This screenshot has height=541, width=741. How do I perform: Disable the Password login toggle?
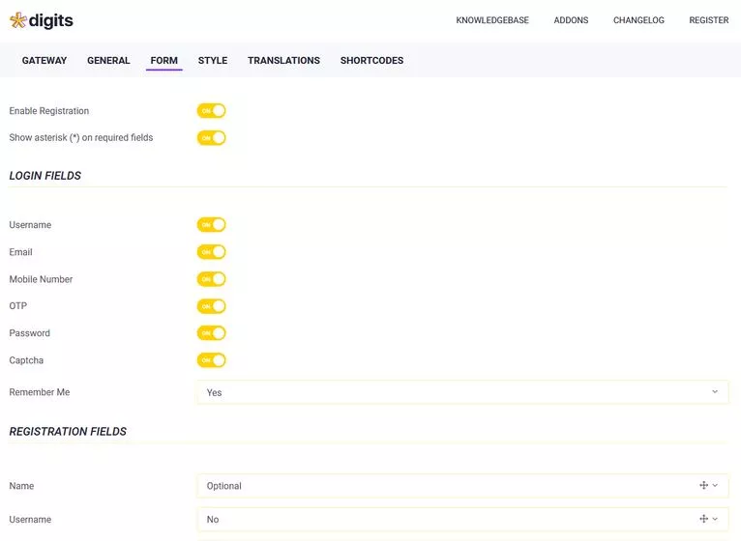click(x=211, y=333)
